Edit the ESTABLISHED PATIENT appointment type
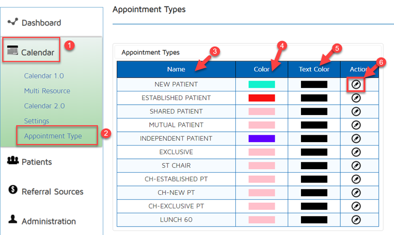 tap(357, 98)
